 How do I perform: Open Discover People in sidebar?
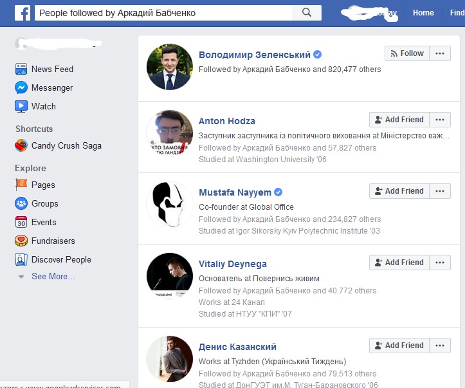pos(60,259)
